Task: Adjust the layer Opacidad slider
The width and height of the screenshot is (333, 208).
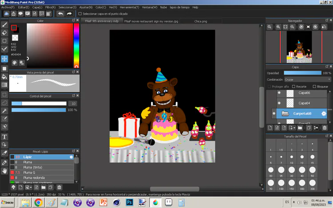Action: tap(303, 73)
